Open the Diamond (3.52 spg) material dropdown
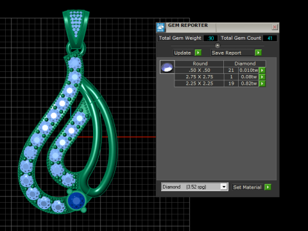 tap(224, 187)
